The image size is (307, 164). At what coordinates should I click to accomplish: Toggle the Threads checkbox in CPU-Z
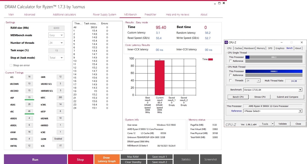(231, 80)
